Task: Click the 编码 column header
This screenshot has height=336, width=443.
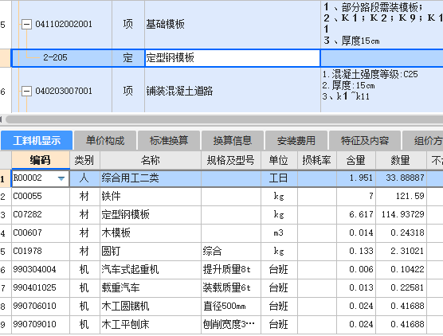Action: [41, 160]
